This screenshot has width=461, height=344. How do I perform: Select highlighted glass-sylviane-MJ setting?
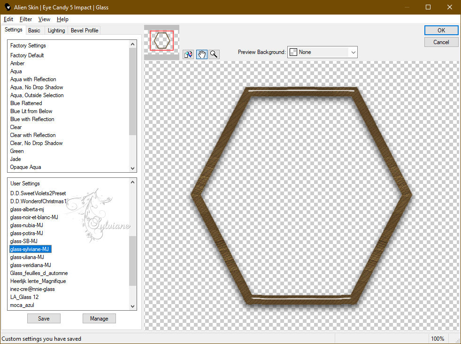click(x=31, y=249)
